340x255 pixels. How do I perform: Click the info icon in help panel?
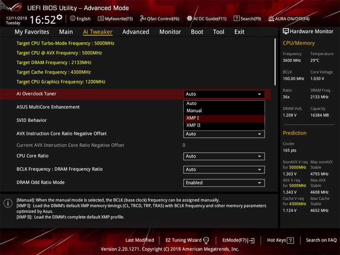tap(8, 203)
